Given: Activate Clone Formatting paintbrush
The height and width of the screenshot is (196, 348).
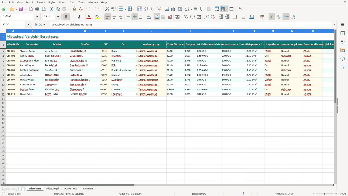Looking at the screenshot, I should 74,9.
